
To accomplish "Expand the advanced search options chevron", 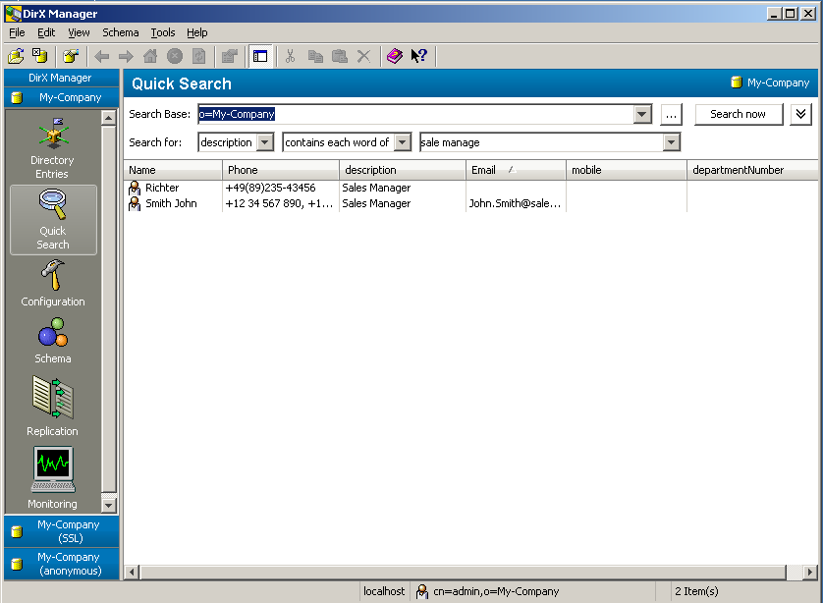I will (x=800, y=114).
